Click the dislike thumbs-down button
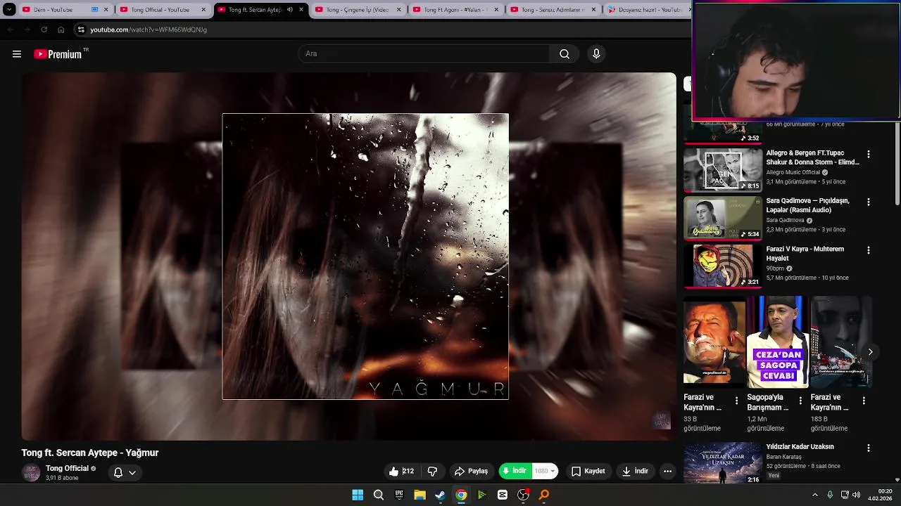901x506 pixels. pyautogui.click(x=432, y=471)
